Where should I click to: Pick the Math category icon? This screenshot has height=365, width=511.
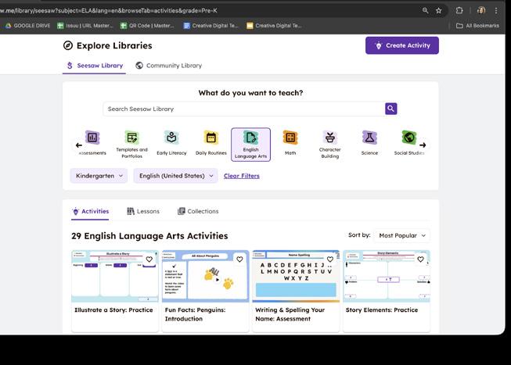tap(290, 142)
